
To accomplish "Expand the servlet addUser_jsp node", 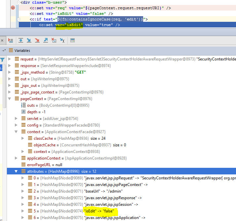I will tap(16, 119).
